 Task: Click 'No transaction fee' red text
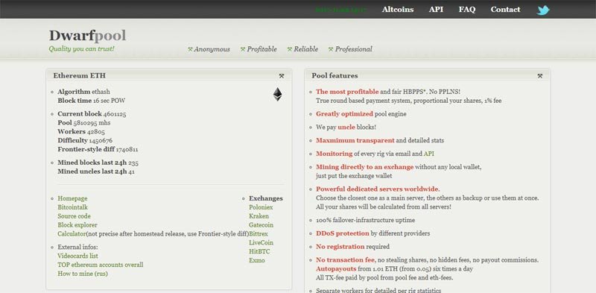point(346,260)
